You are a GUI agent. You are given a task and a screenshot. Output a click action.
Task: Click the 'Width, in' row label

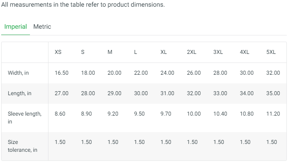point(18,73)
